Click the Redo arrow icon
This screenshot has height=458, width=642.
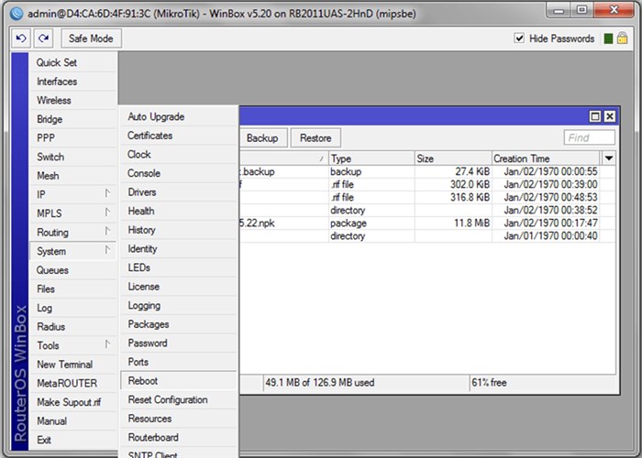pos(43,38)
